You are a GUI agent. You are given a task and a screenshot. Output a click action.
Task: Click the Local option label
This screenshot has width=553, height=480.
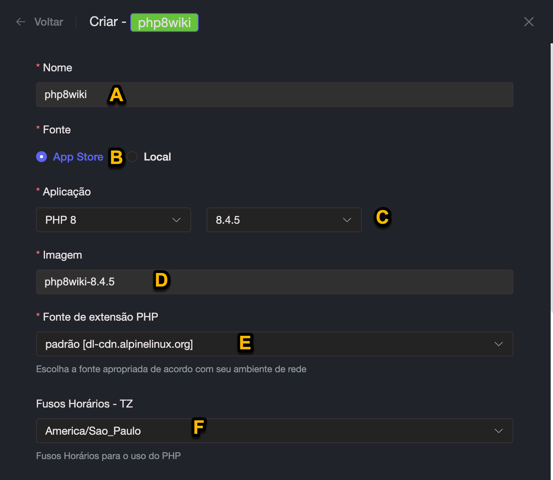click(x=157, y=157)
